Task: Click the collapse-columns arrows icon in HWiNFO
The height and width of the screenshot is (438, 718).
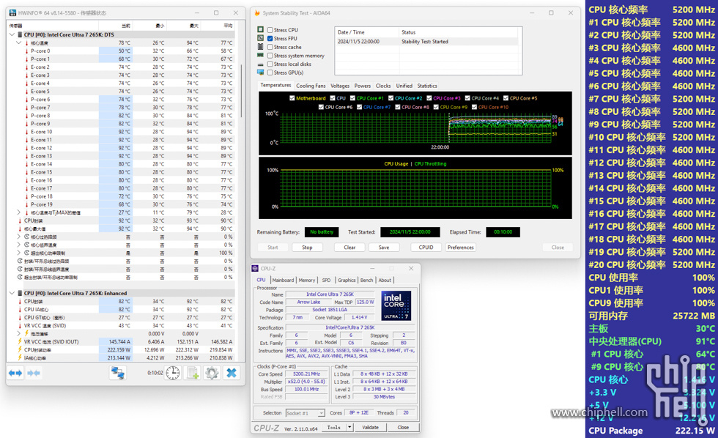Action: [x=34, y=373]
